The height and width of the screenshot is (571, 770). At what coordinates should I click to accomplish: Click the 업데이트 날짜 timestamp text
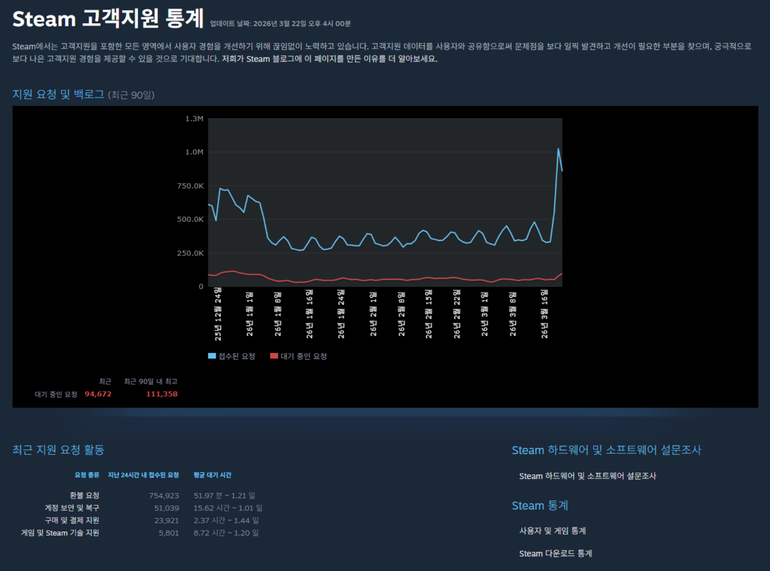tap(280, 24)
